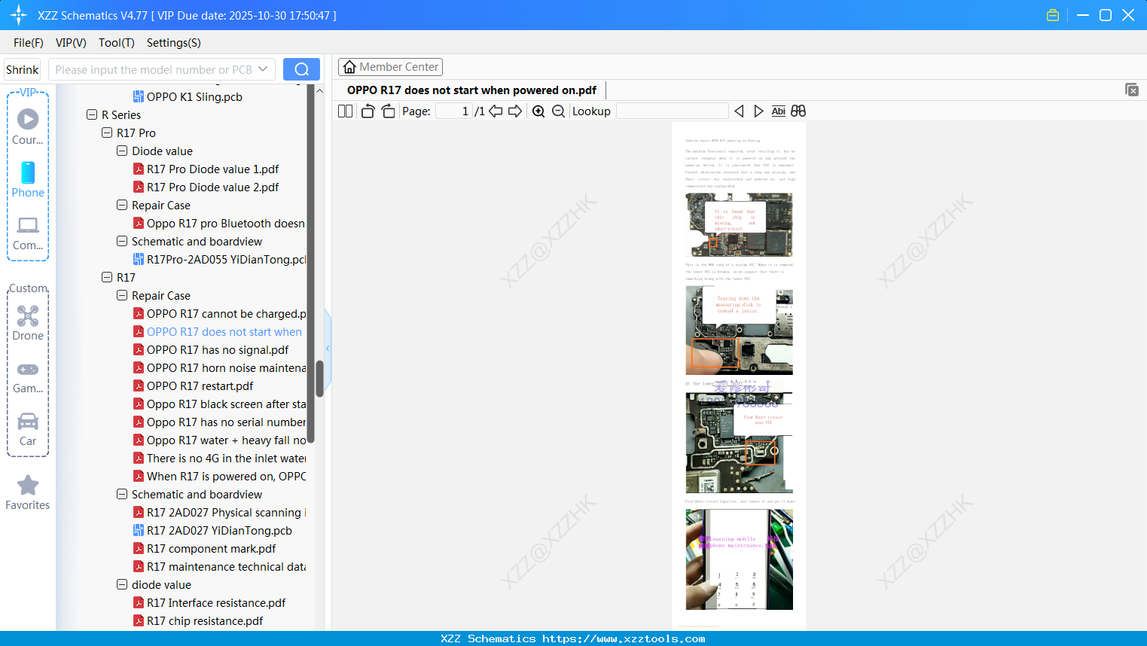Screen dimensions: 1147x646
Task: Zoom in on the PDF document
Action: 538,111
